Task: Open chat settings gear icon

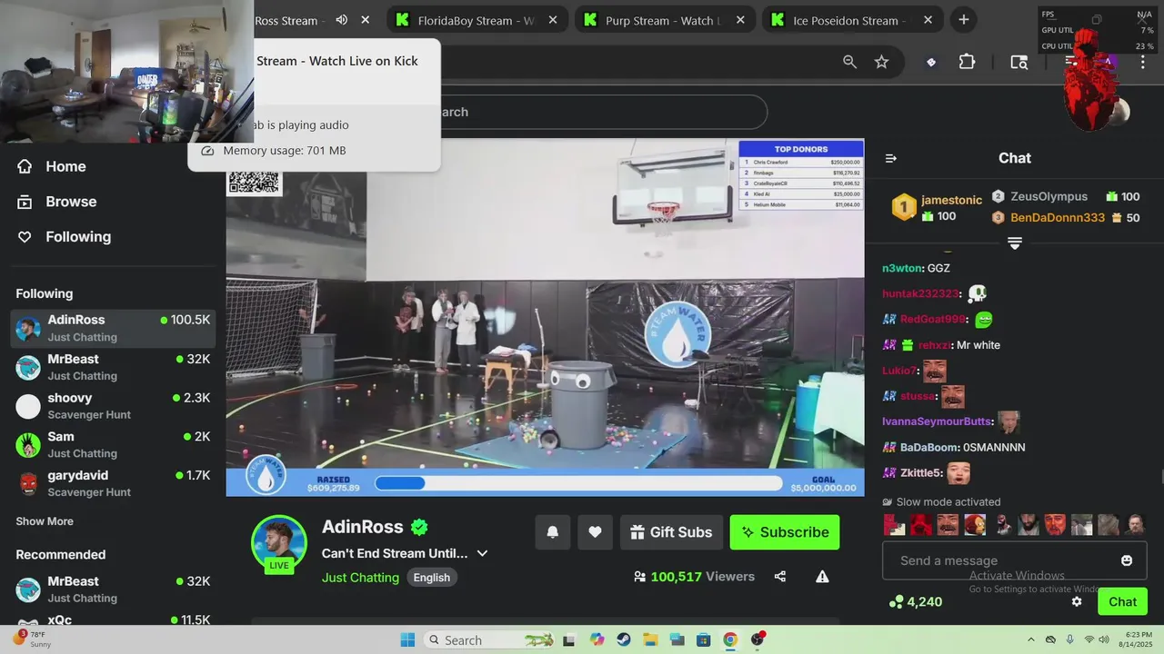Action: (1077, 601)
